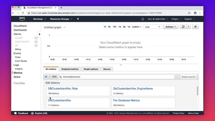Open Dashboards in the sidebar
Screen dimensions: 215x121
coord(20,30)
